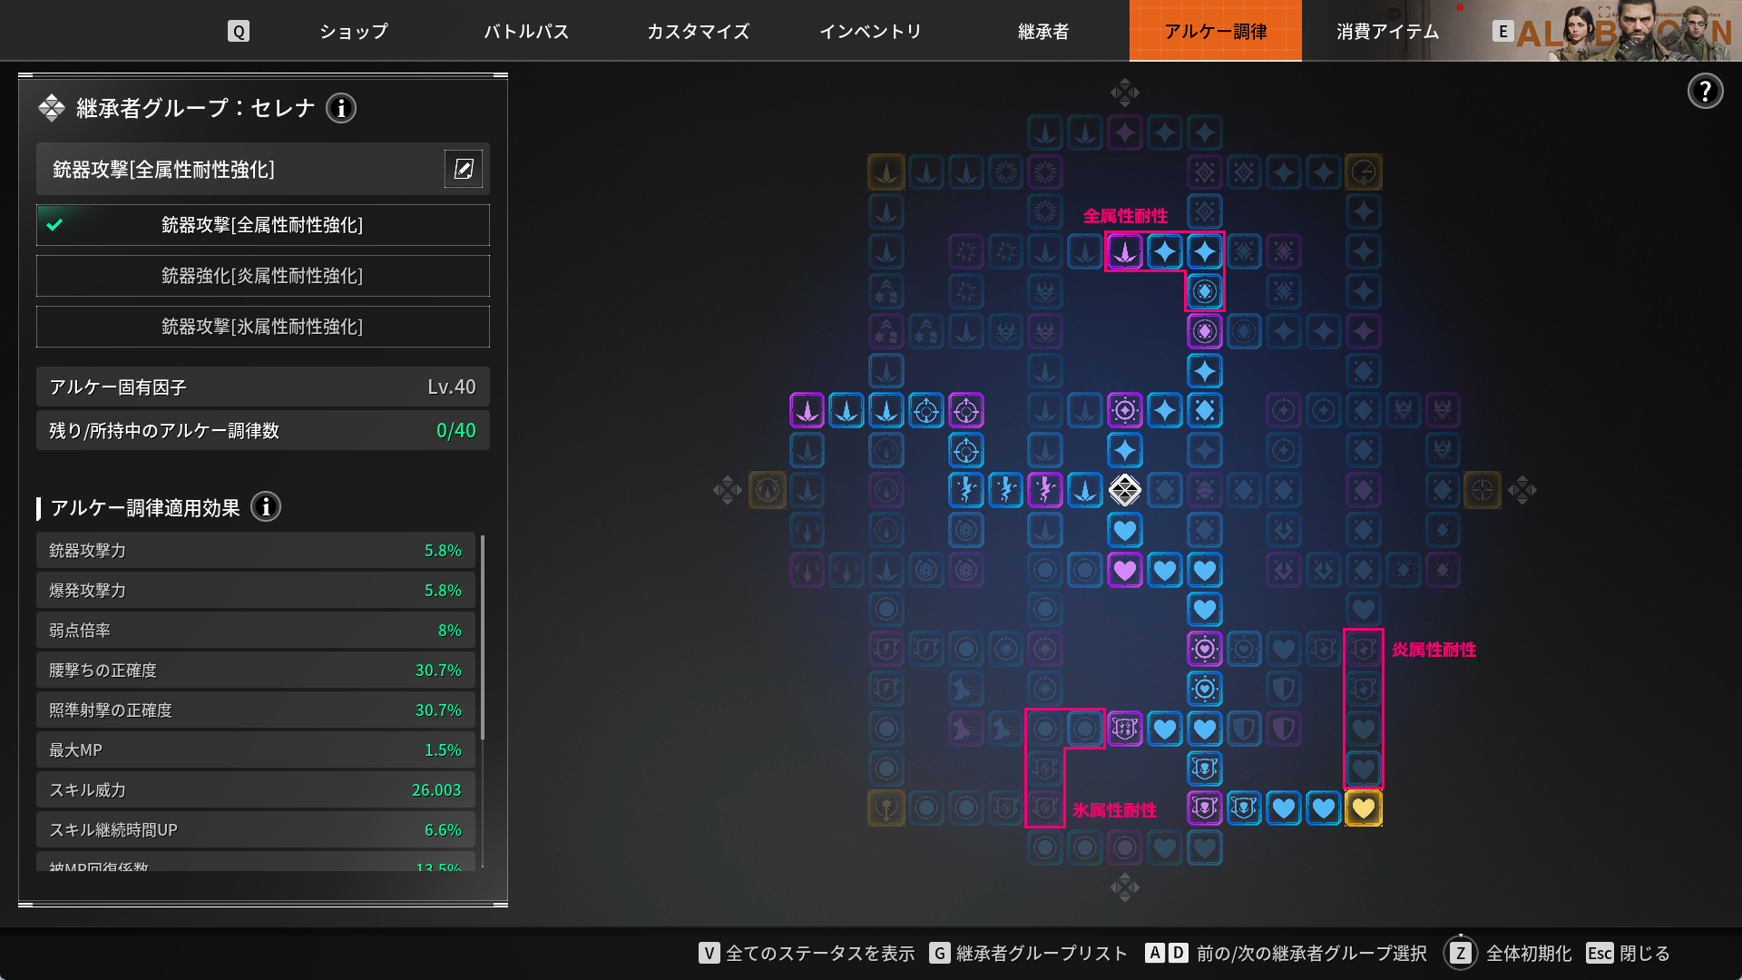The height and width of the screenshot is (980, 1742).
Task: Click 残り/所持中のアルケー調律数 0/40 row
Action: [263, 431]
